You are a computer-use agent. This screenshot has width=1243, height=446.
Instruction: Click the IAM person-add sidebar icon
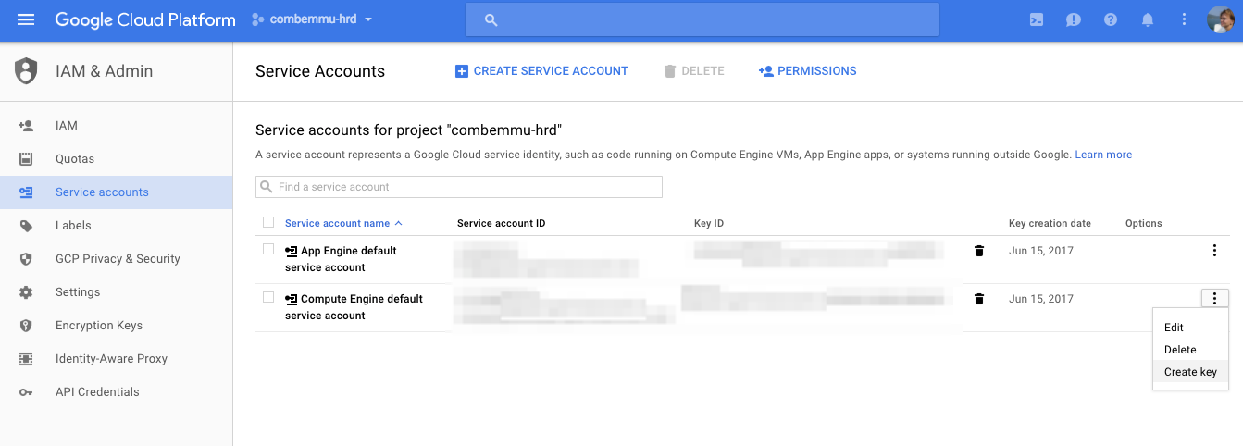point(26,126)
